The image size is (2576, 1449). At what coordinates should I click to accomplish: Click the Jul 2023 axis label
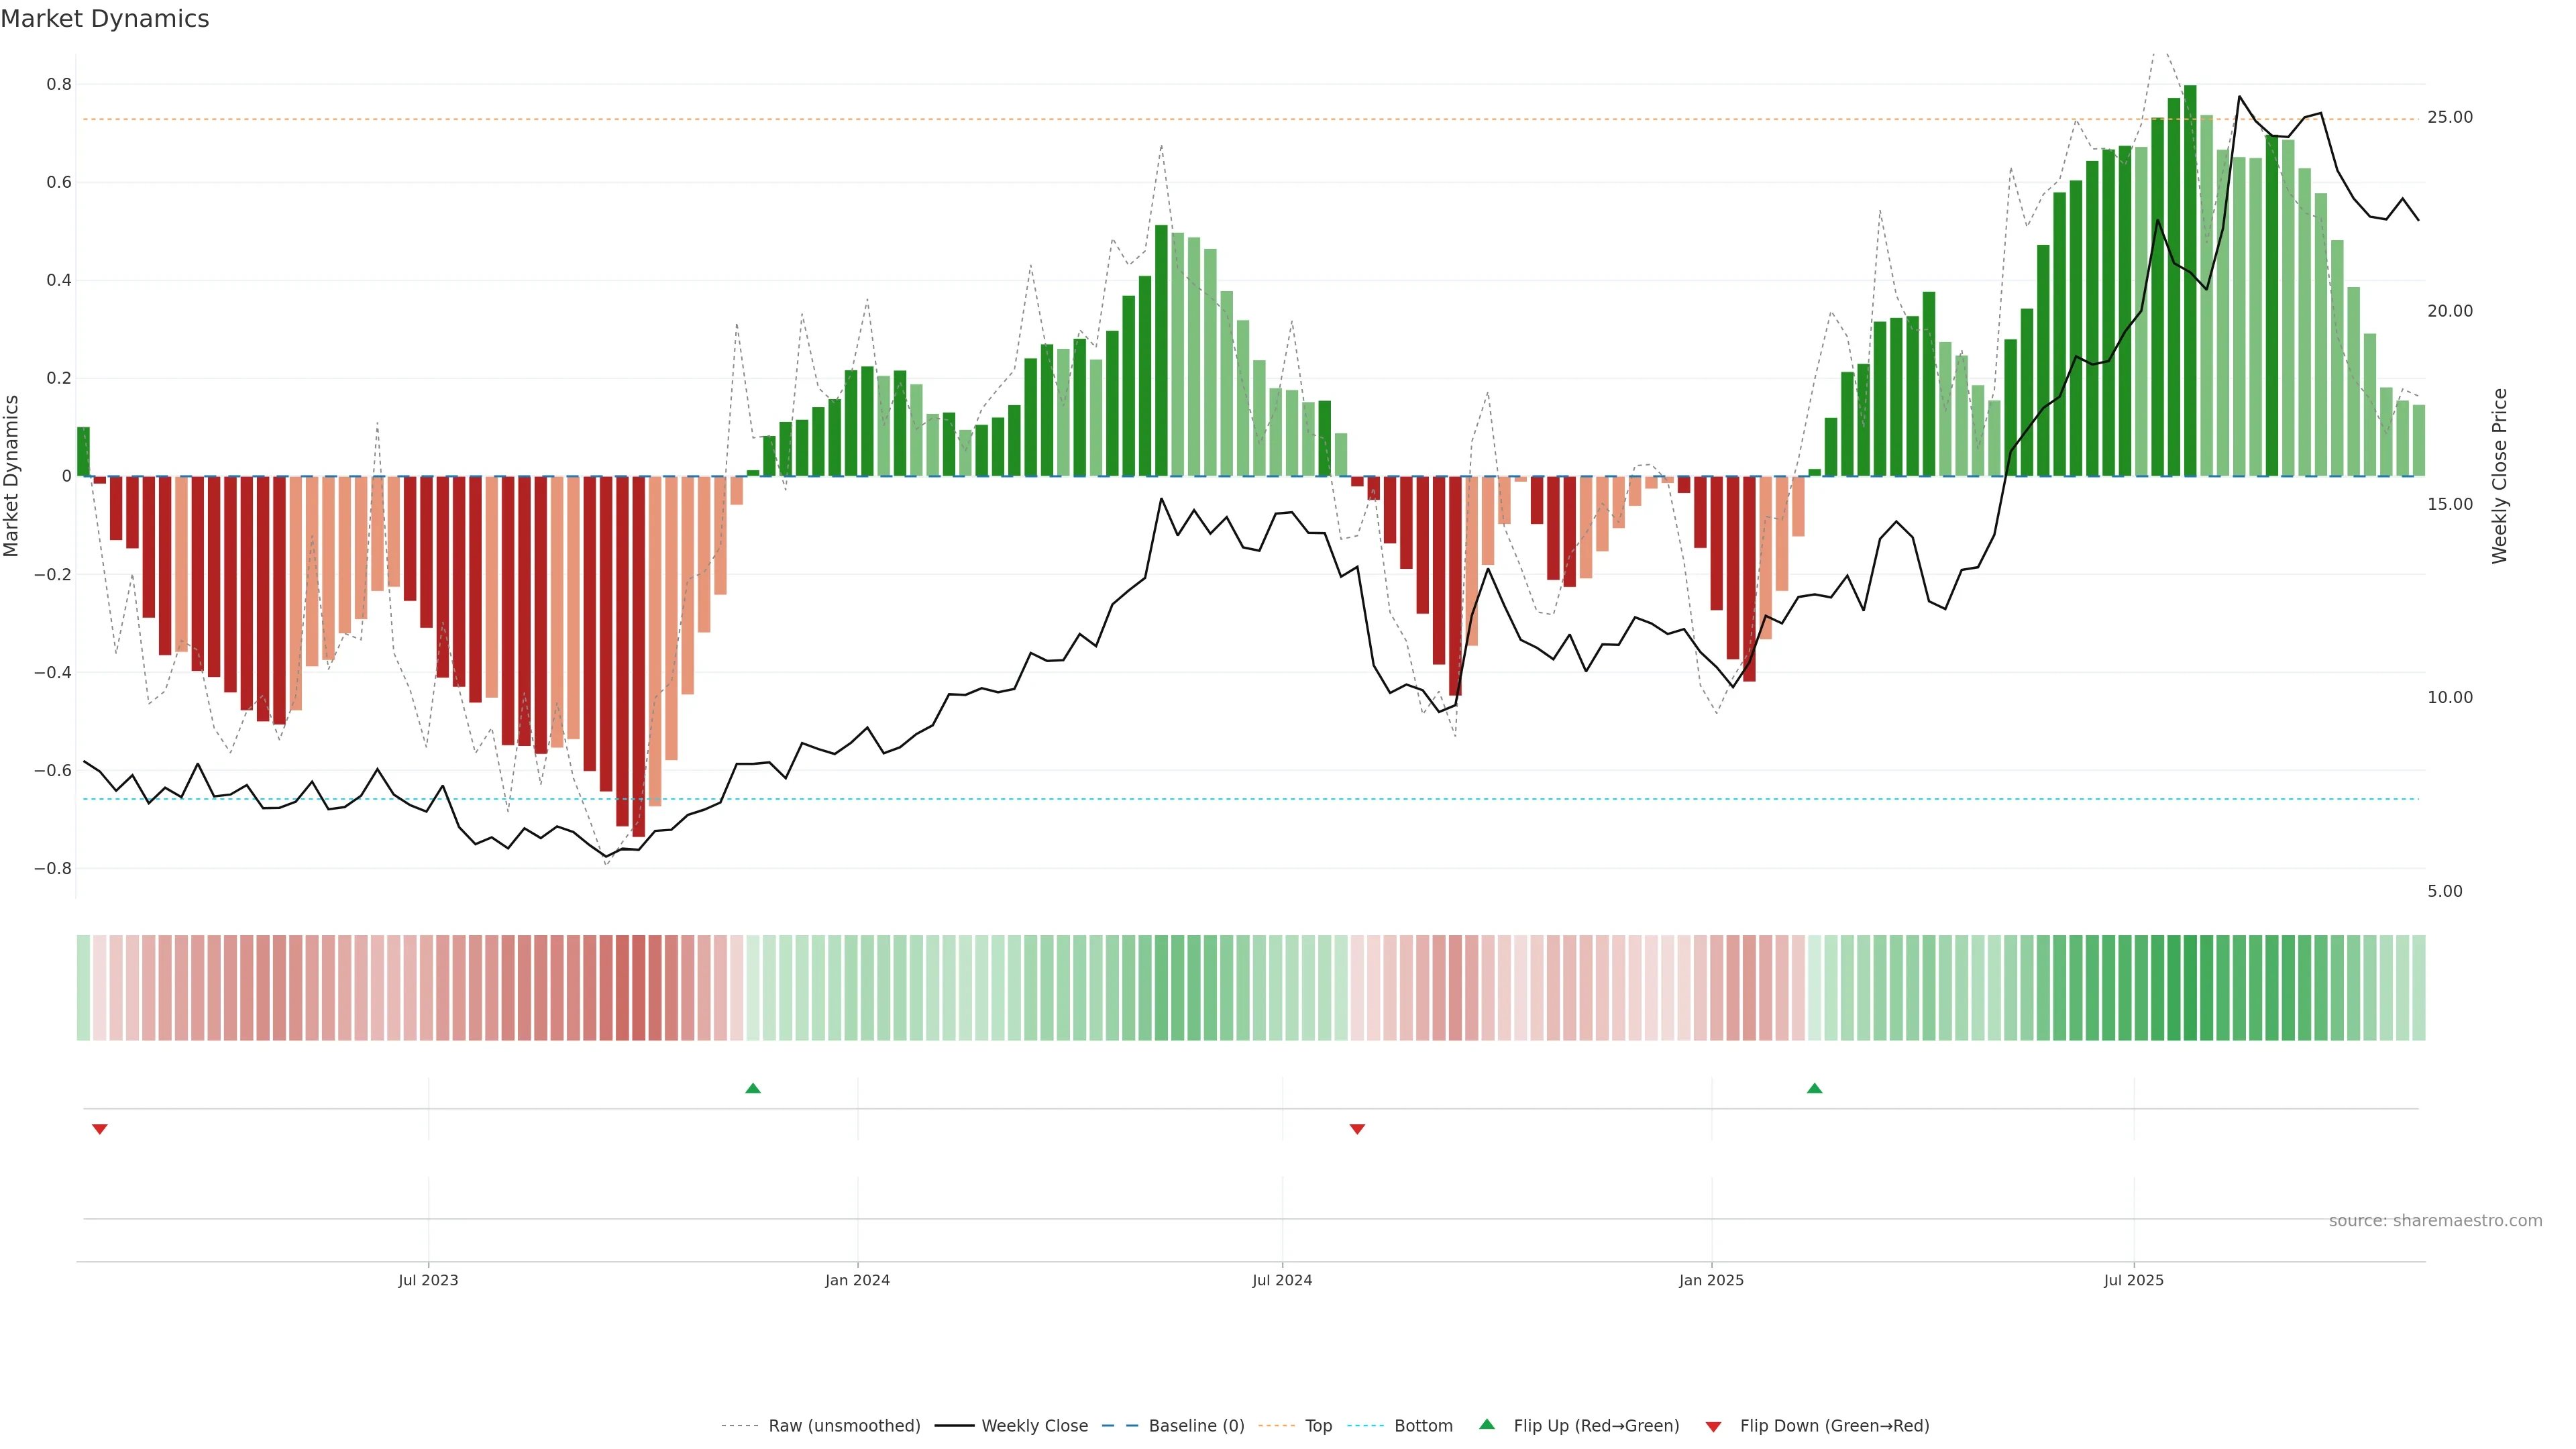428,1280
